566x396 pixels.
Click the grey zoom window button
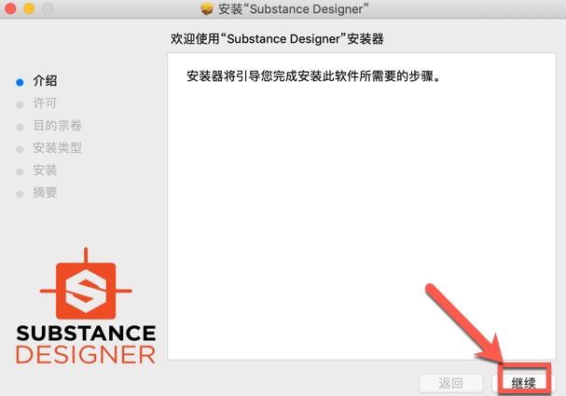point(48,8)
